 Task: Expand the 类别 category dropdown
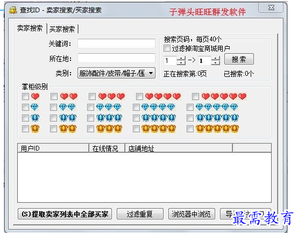(116, 73)
